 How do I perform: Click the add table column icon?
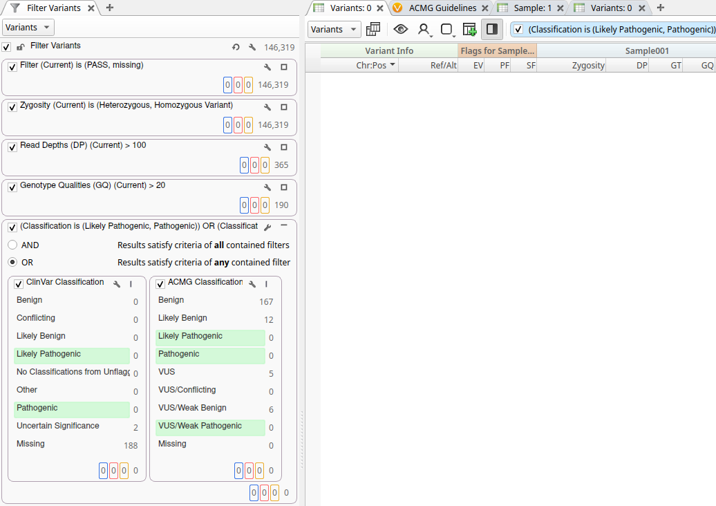pos(469,29)
